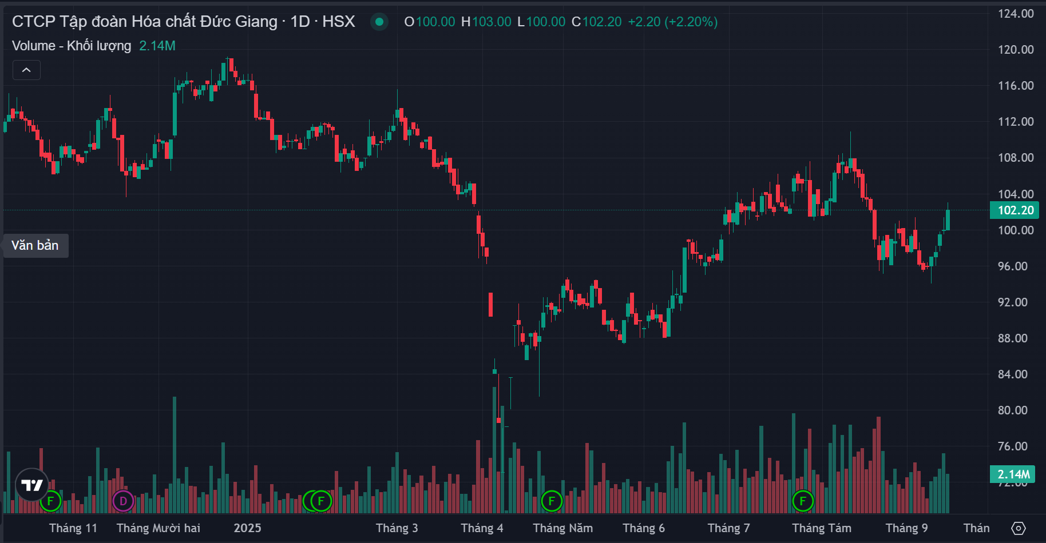Open the F event marker near Tháng Tám
1046x543 pixels.
[803, 501]
